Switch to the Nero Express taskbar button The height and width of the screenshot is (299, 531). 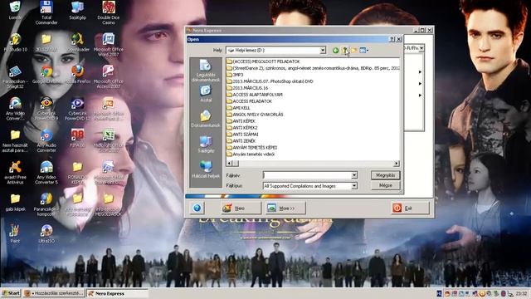click(x=117, y=293)
